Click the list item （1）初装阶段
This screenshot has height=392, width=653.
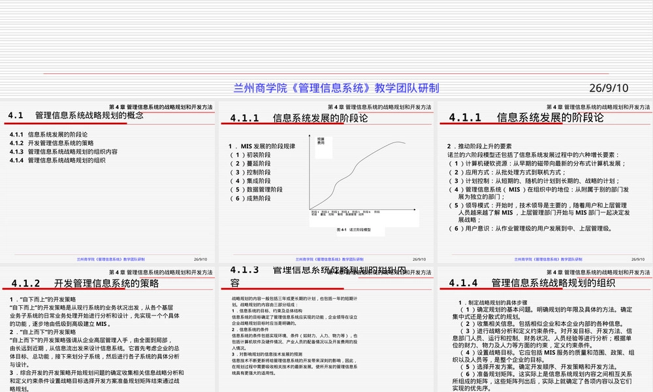(x=250, y=155)
